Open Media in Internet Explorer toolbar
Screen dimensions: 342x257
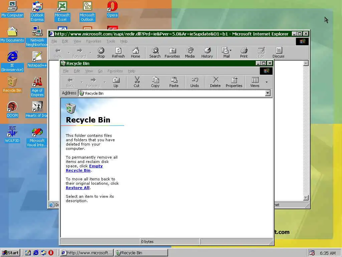(190, 53)
